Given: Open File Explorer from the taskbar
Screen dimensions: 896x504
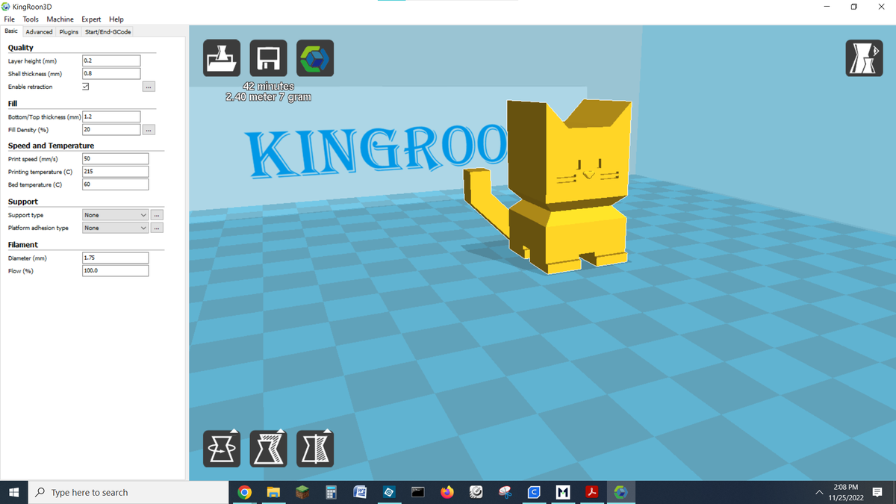Looking at the screenshot, I should click(273, 492).
